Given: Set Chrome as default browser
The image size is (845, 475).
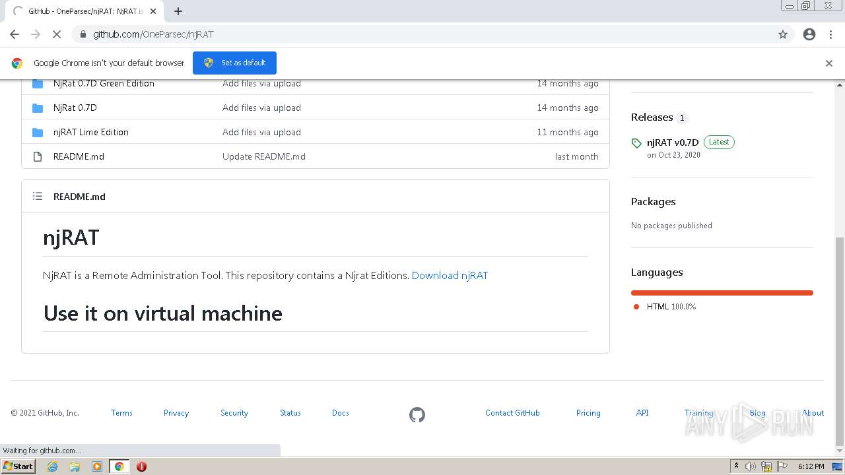Looking at the screenshot, I should click(x=234, y=63).
